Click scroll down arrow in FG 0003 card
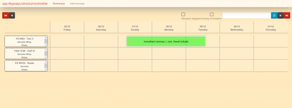The width and height of the screenshot is (292, 108). 46,45
